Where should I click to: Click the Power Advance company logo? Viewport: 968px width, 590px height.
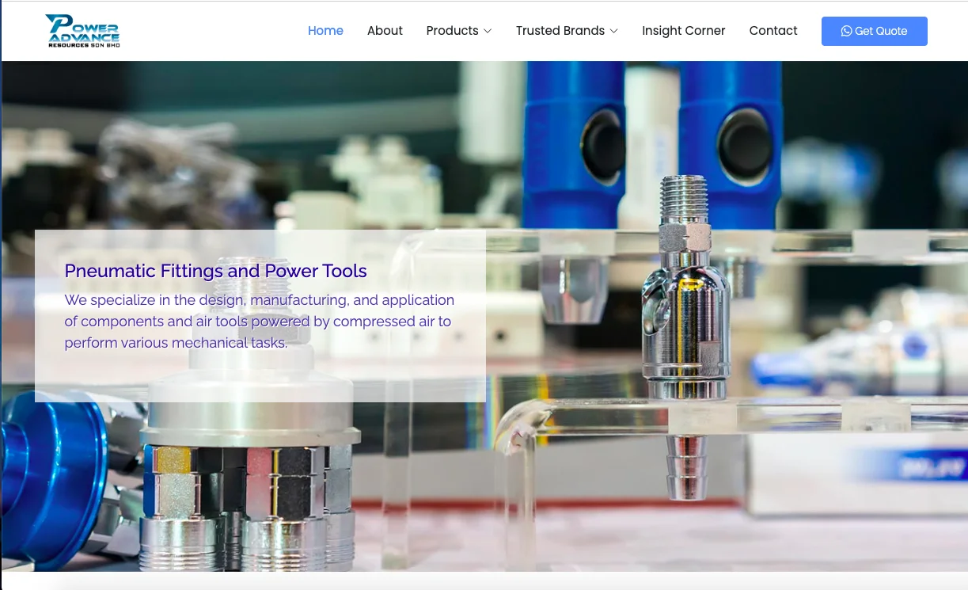click(82, 29)
